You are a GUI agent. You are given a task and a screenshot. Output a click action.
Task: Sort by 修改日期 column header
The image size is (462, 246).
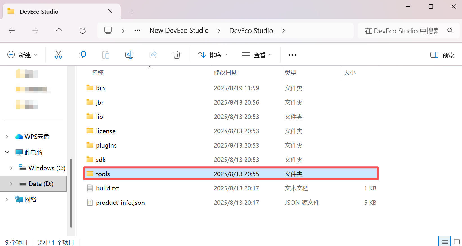click(x=226, y=72)
